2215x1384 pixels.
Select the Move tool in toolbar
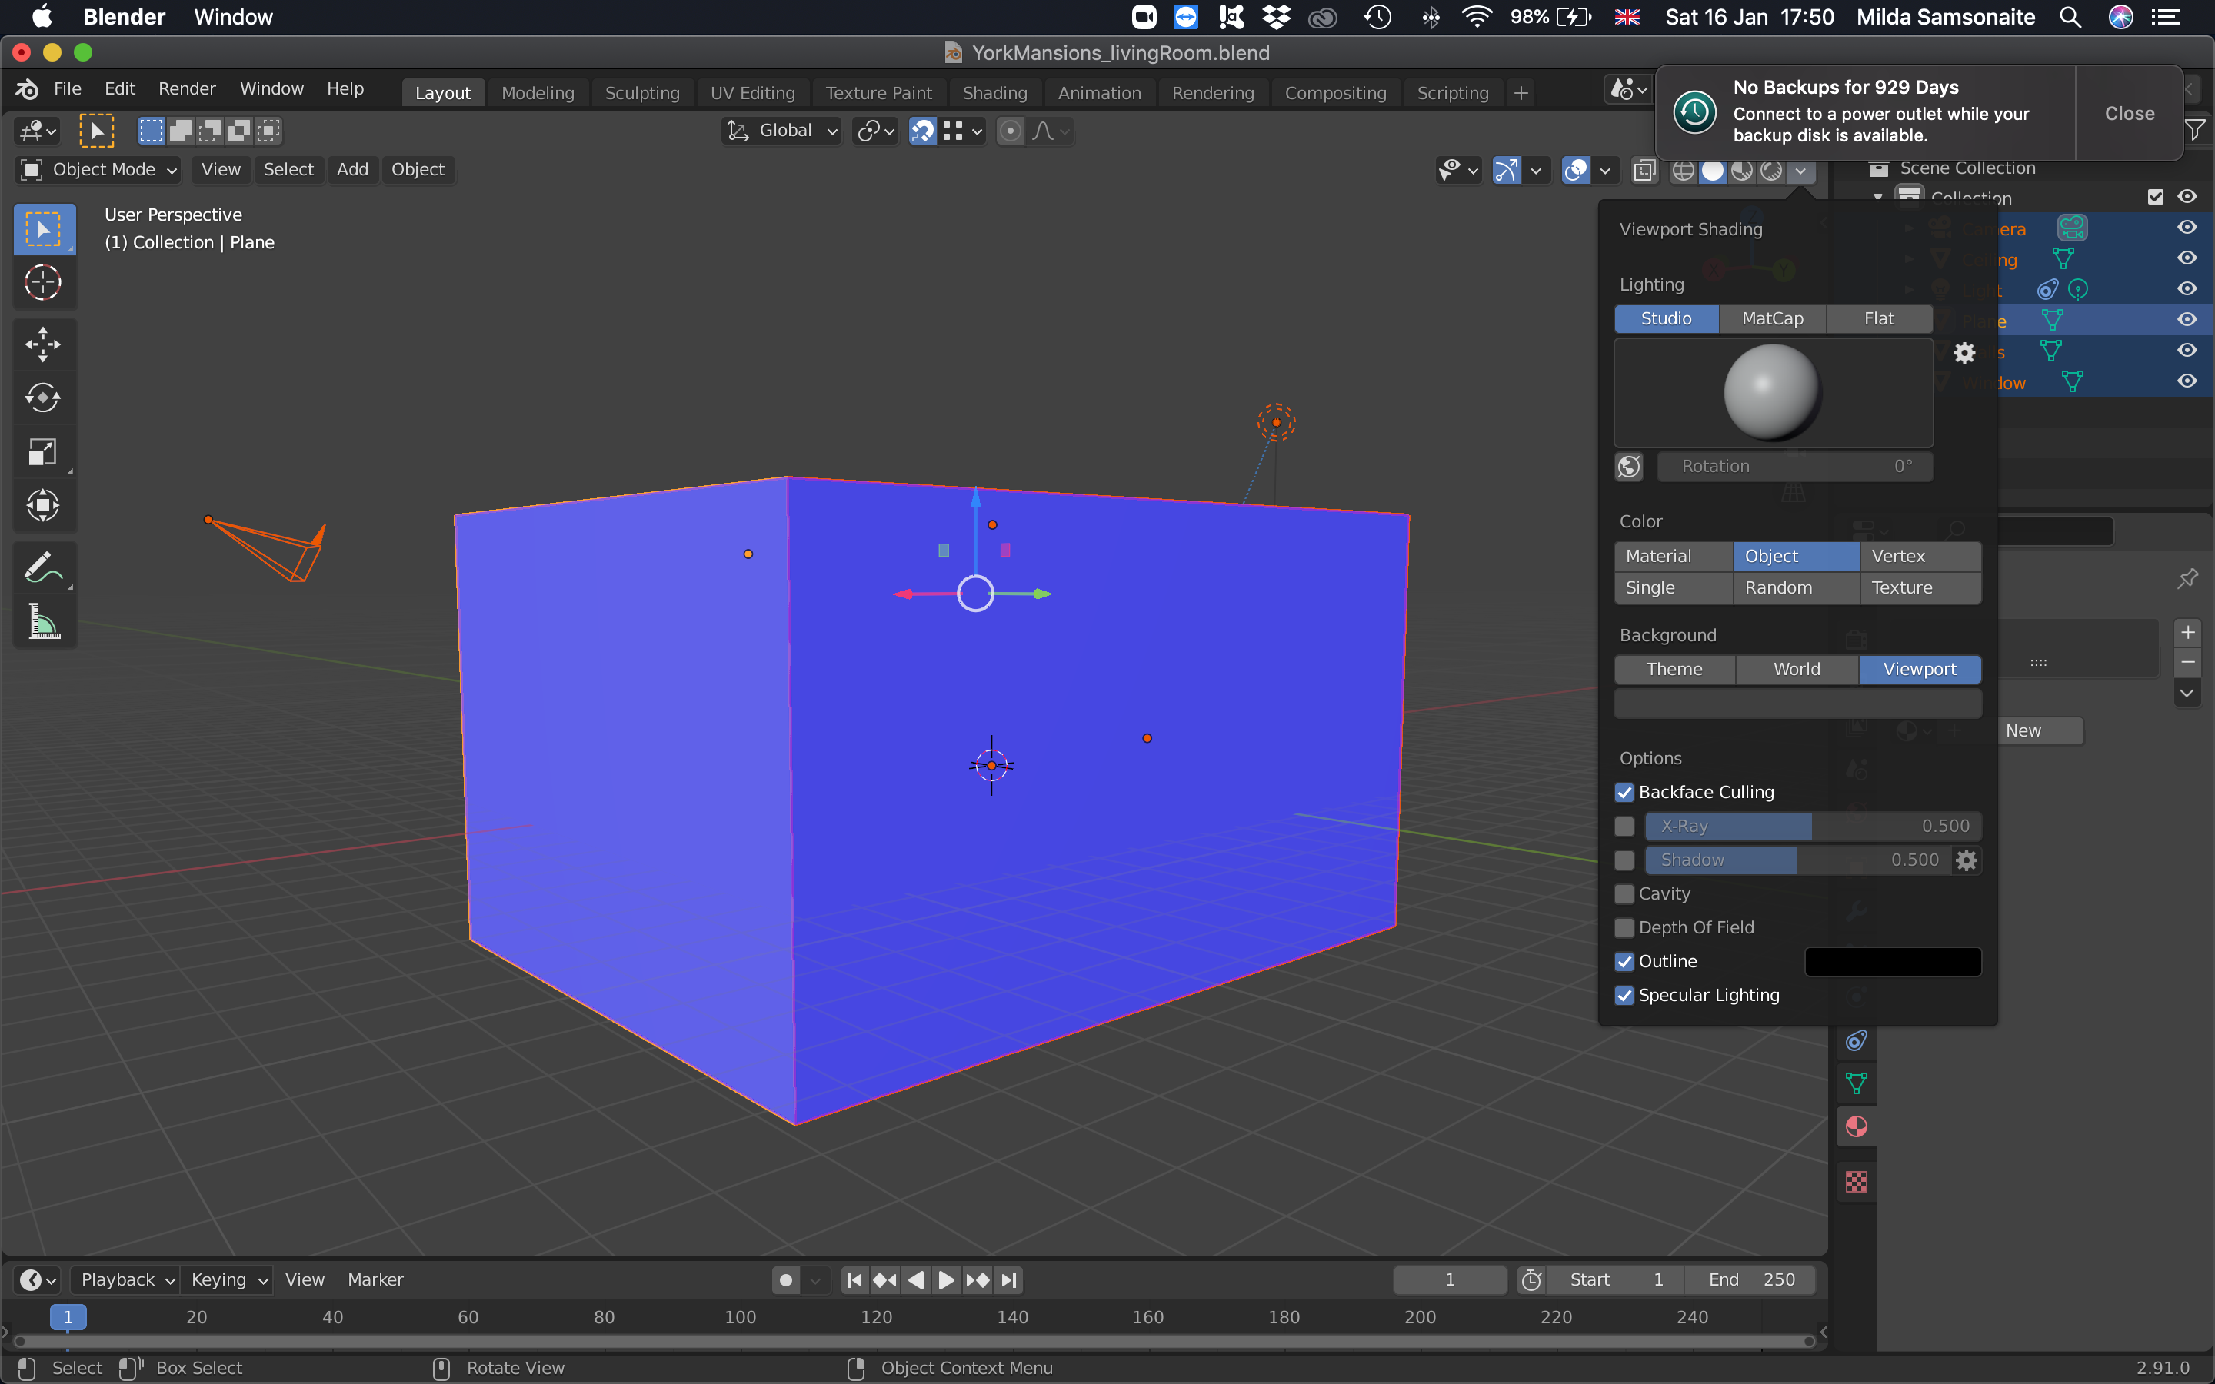43,344
